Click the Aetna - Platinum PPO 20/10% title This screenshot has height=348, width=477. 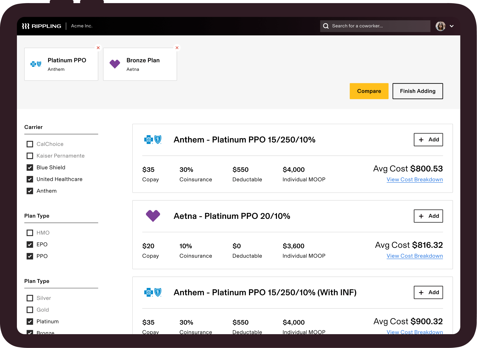click(x=232, y=216)
